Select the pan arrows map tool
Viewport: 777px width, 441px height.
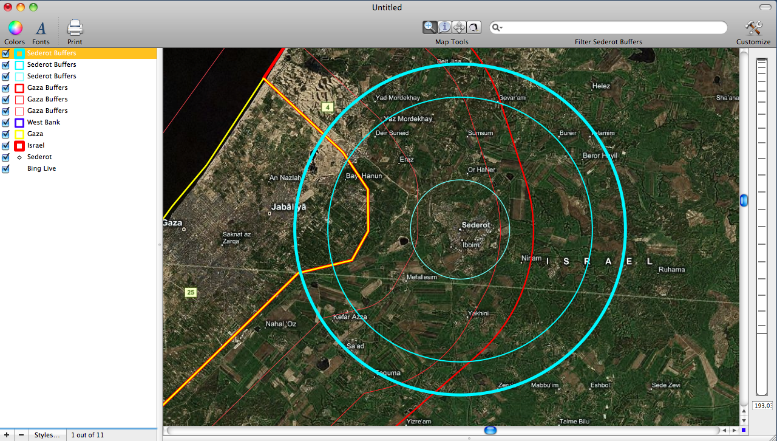460,27
